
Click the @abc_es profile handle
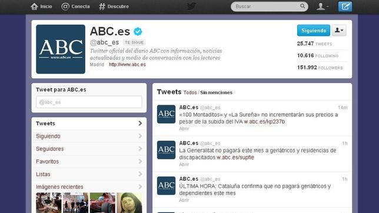tap(104, 42)
